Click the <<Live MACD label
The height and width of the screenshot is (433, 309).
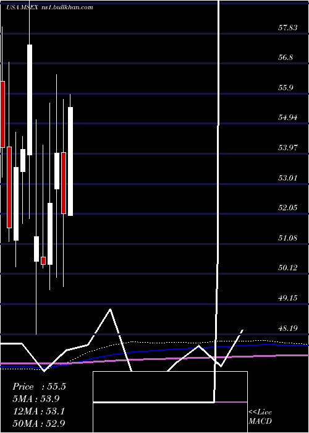(x=260, y=416)
